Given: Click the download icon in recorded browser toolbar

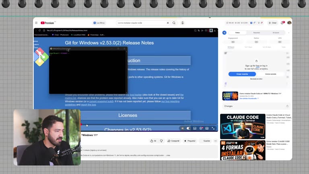Looking at the screenshot, I should pos(215,30).
